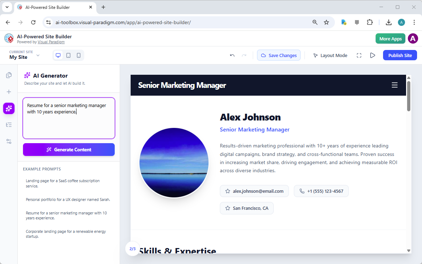The height and width of the screenshot is (264, 422).
Task: Select the Pages sidebar icon
Action: tap(8, 75)
